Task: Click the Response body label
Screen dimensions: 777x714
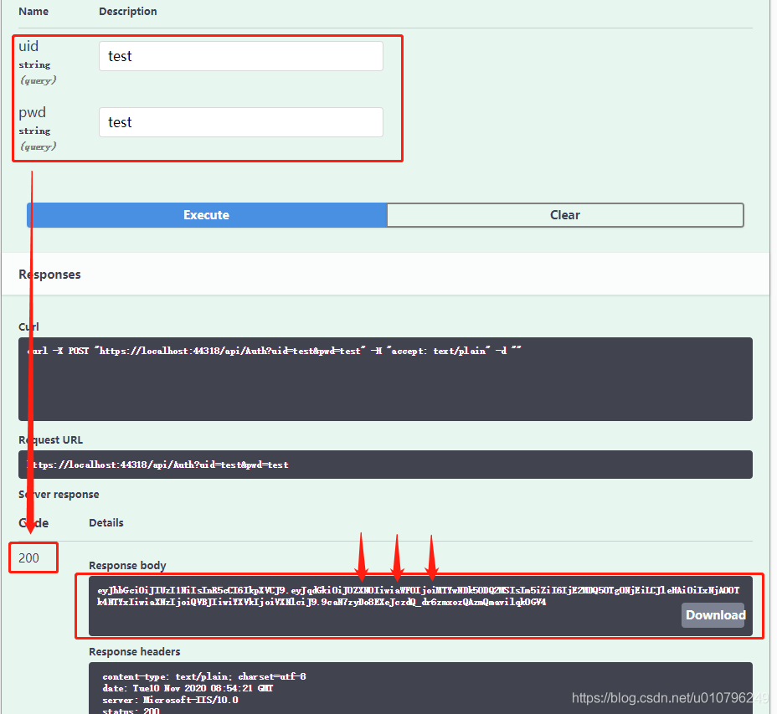Action: (127, 565)
